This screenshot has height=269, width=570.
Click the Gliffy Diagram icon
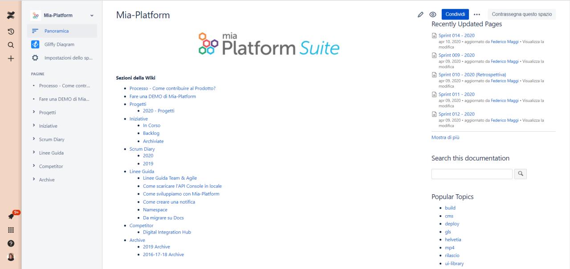click(x=35, y=44)
